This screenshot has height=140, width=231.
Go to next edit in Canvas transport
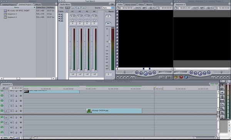[x=209, y=72]
